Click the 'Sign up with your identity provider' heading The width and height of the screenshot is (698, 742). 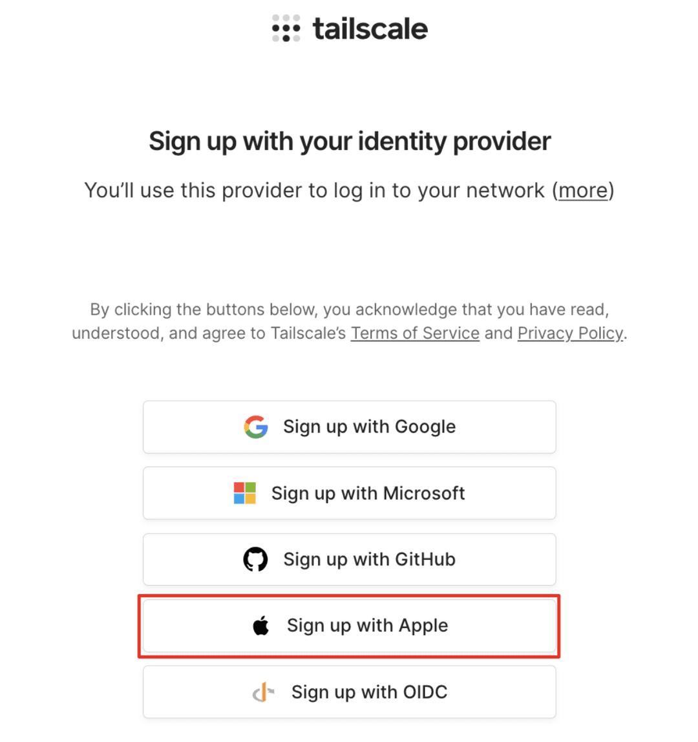(349, 141)
